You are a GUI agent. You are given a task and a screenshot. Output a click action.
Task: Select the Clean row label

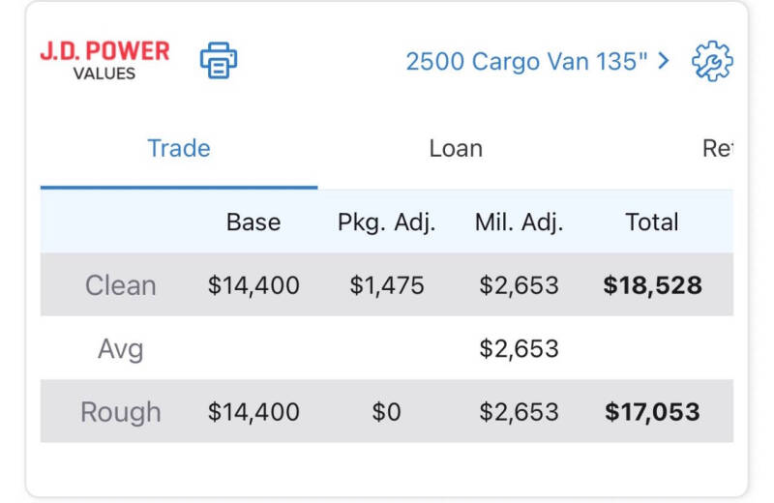120,285
